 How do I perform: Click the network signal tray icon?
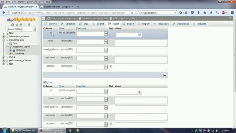[x=213, y=130]
